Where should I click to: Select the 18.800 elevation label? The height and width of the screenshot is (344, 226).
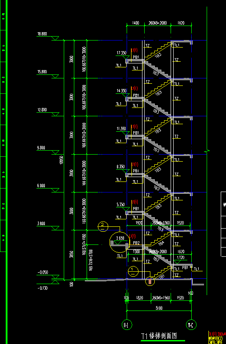[42, 34]
